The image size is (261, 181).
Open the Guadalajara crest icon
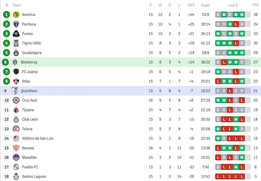(x=16, y=53)
